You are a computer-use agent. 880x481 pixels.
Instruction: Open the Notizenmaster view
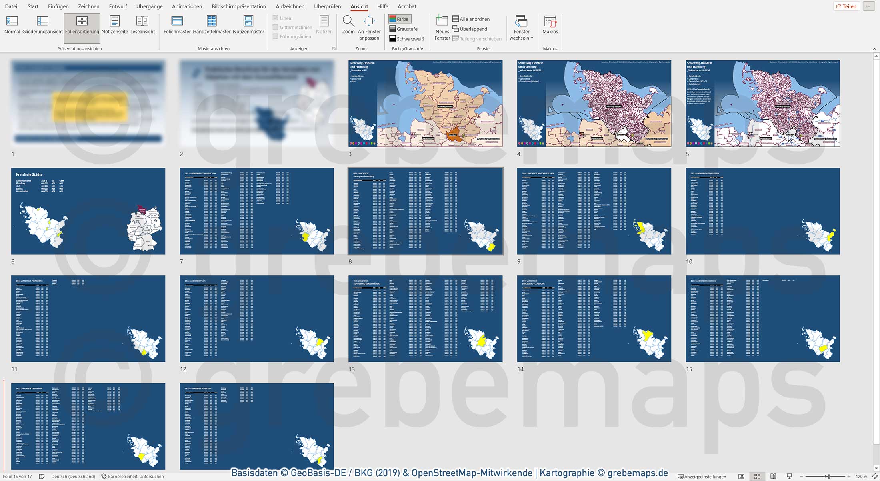point(248,26)
